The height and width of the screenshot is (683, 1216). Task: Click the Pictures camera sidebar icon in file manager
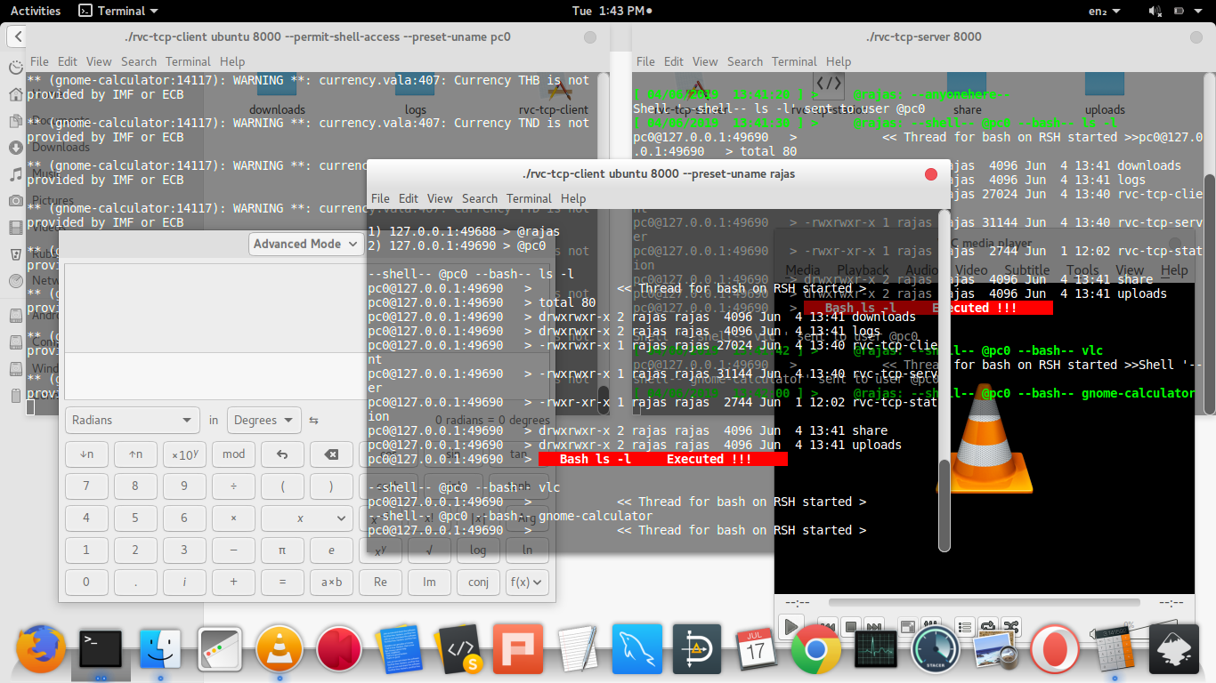(15, 201)
